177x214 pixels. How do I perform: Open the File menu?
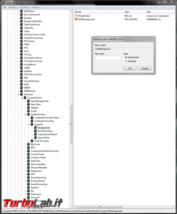pyautogui.click(x=4, y=7)
